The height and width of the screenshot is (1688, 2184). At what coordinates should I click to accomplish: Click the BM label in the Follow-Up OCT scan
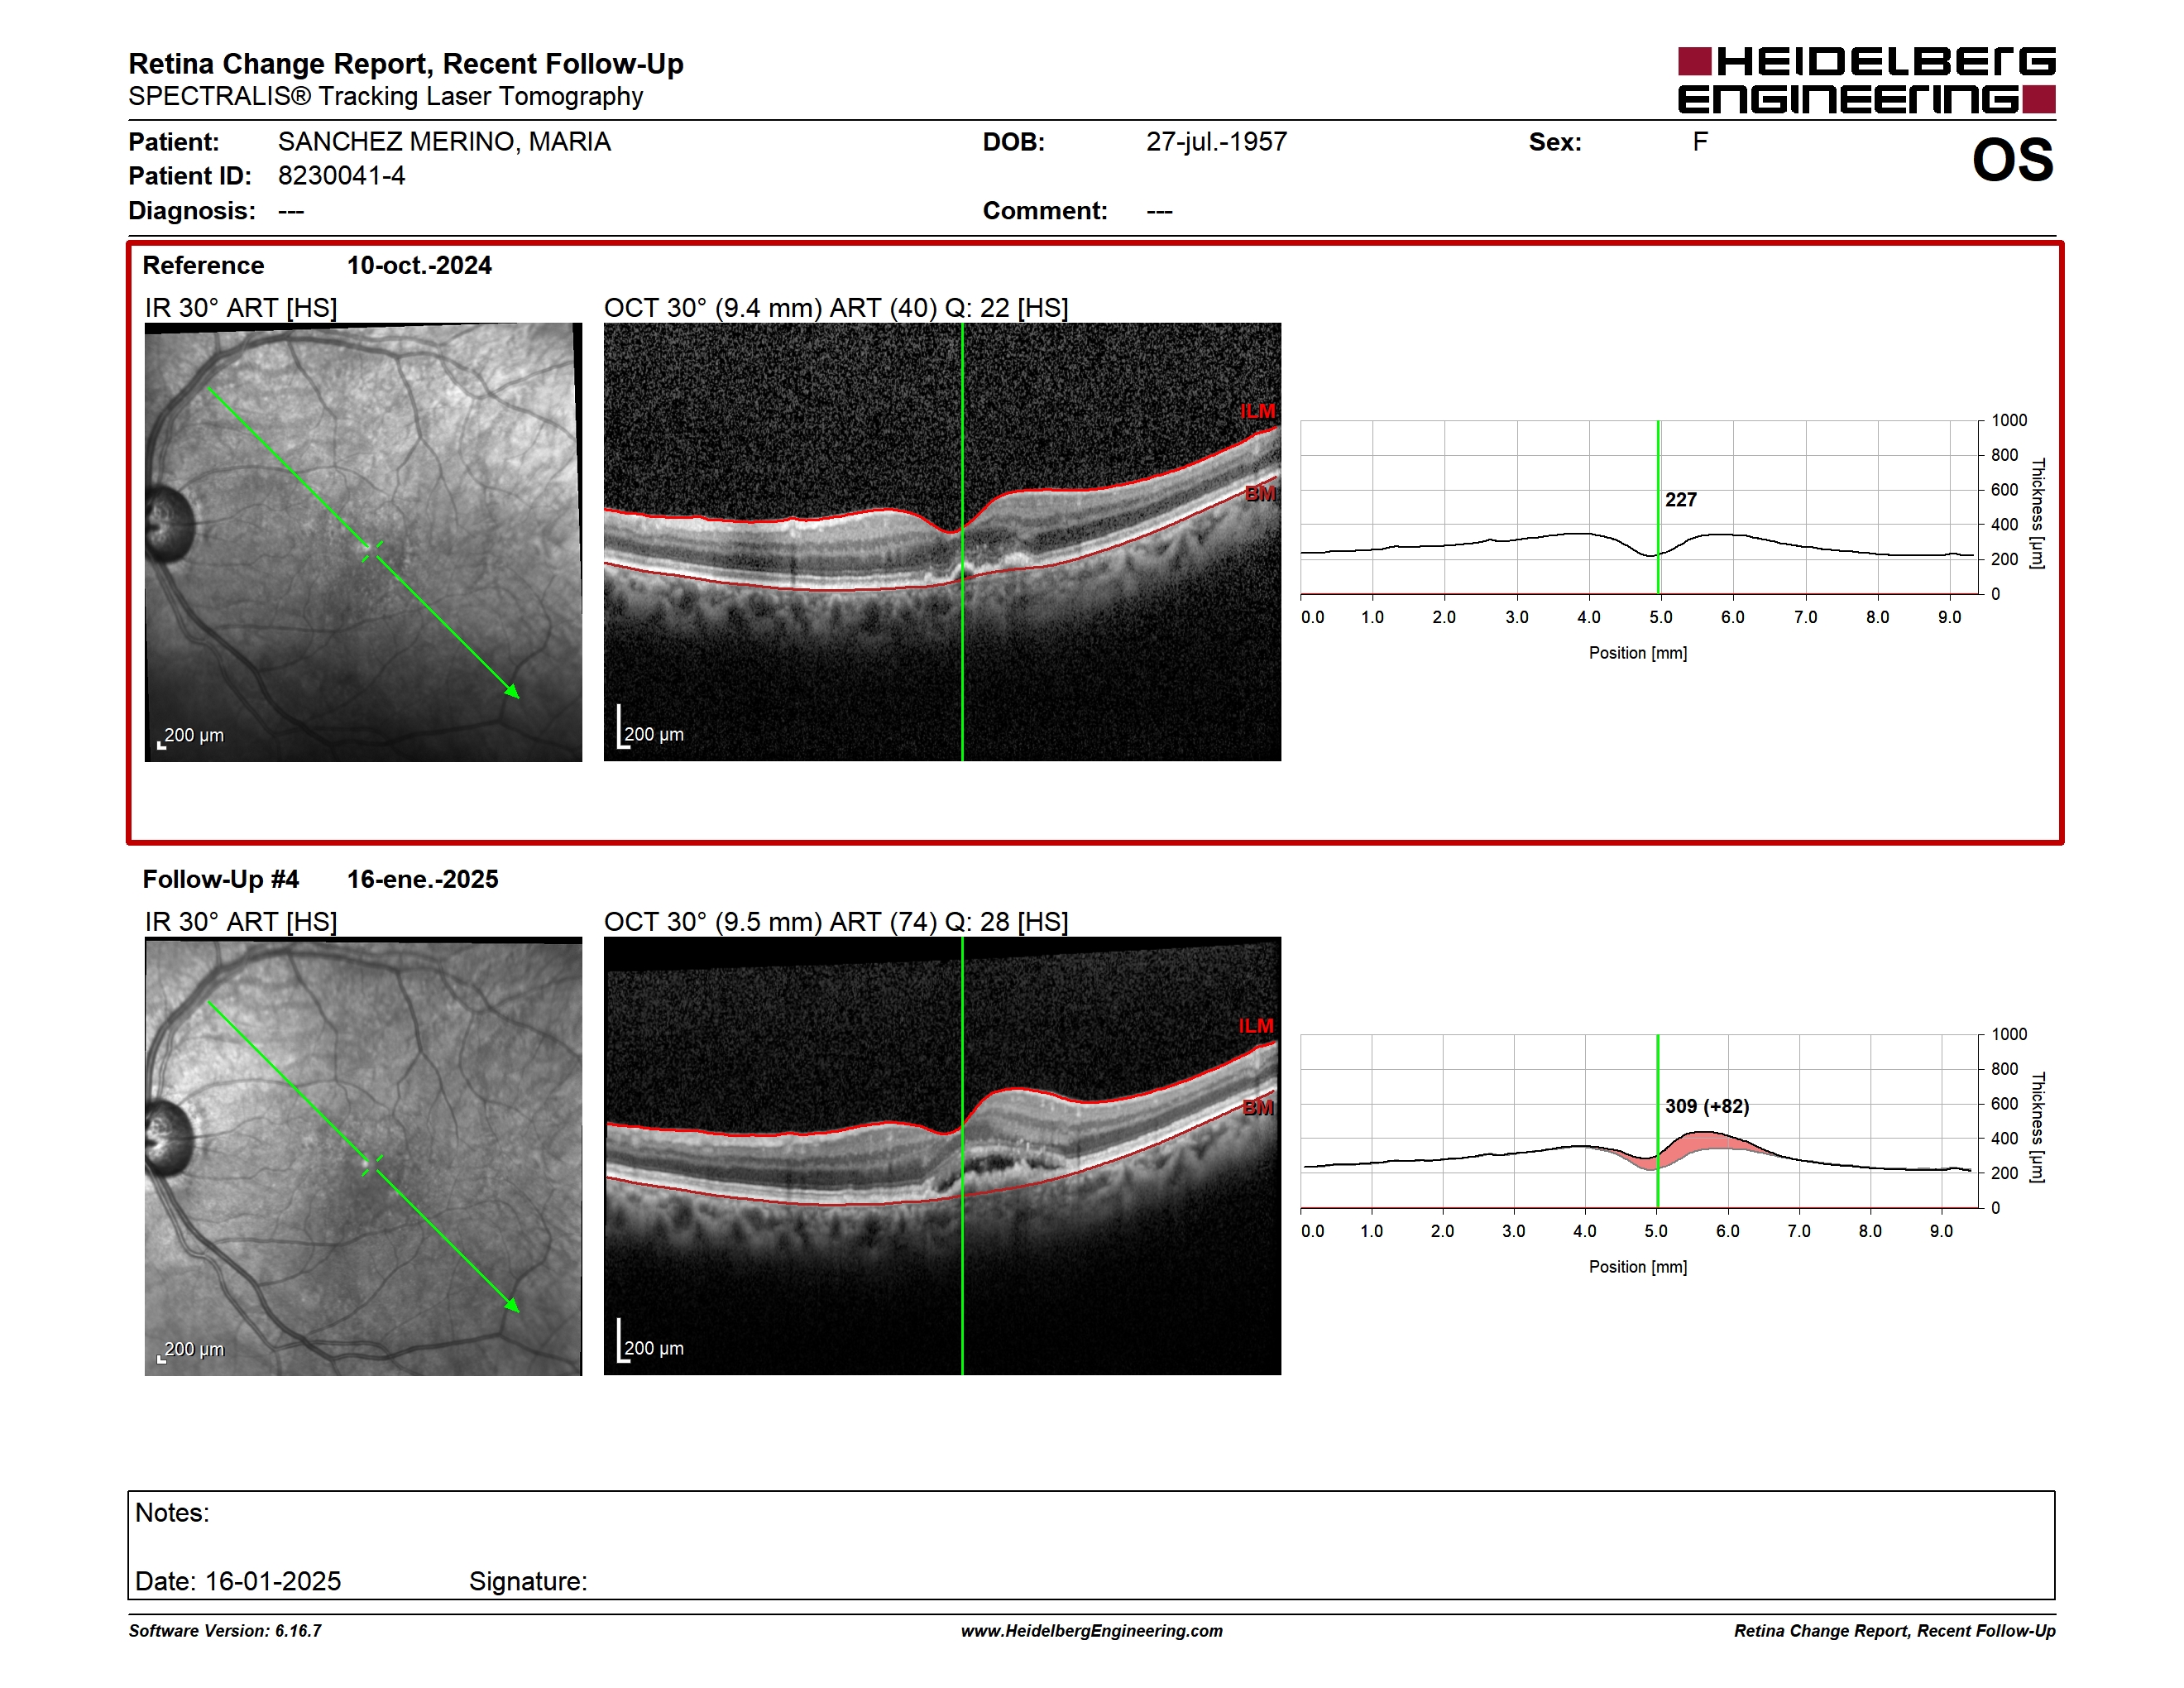(x=1258, y=1108)
